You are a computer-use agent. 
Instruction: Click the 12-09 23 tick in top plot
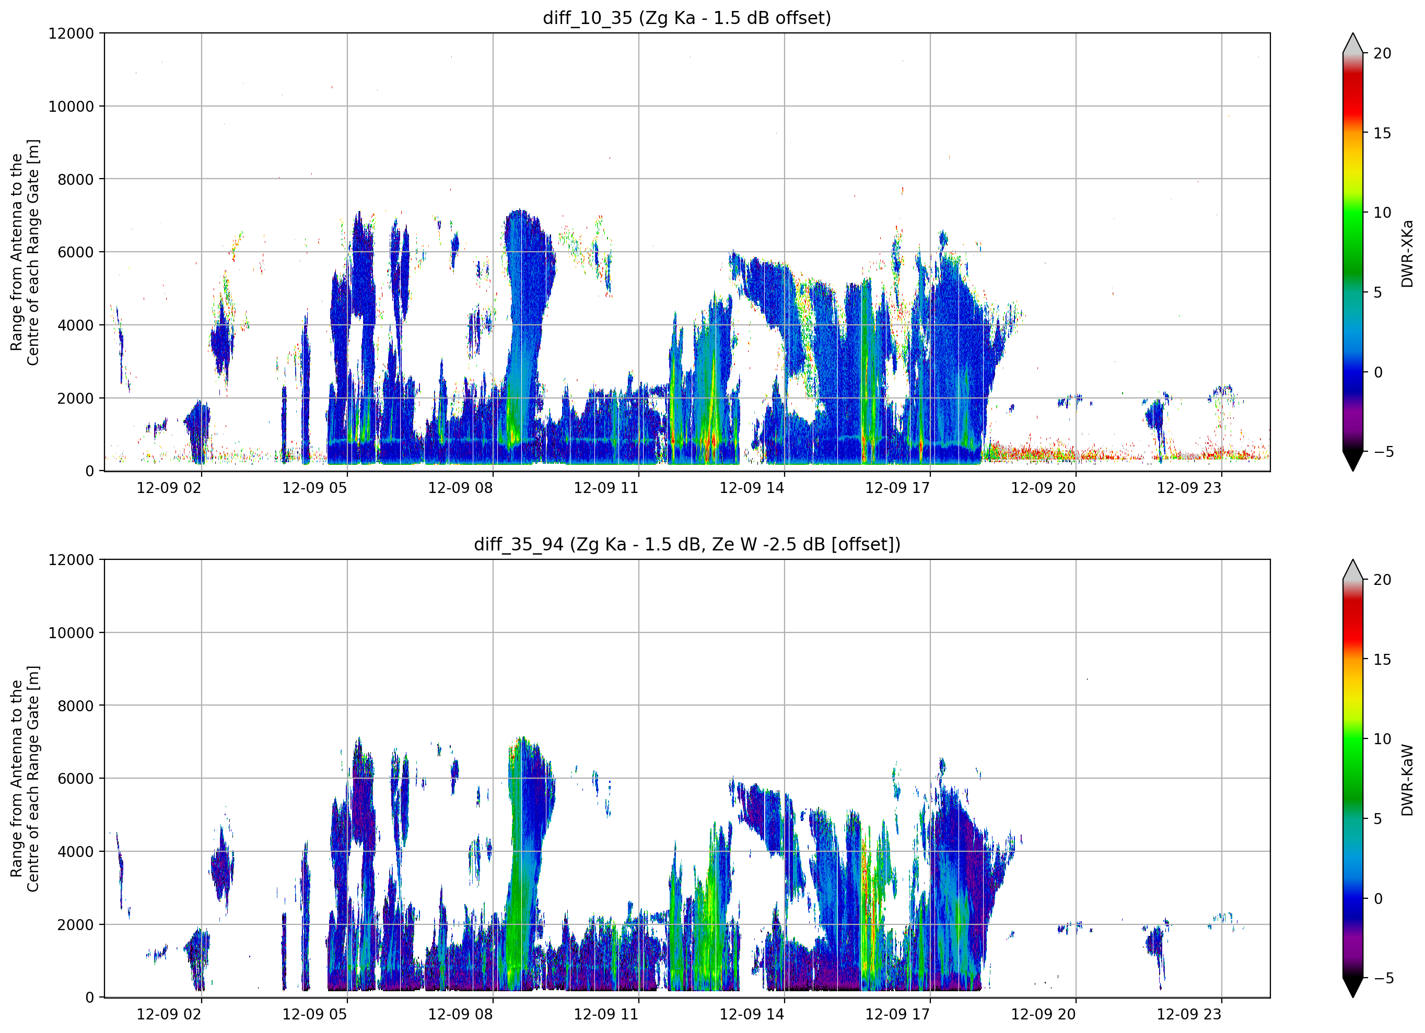[1189, 488]
